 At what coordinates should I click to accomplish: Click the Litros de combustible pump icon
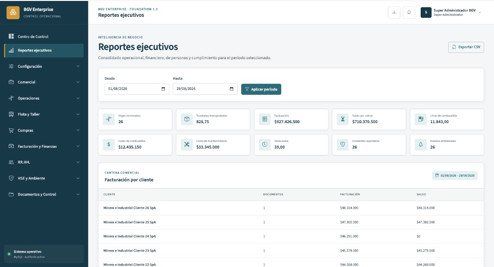pos(421,119)
